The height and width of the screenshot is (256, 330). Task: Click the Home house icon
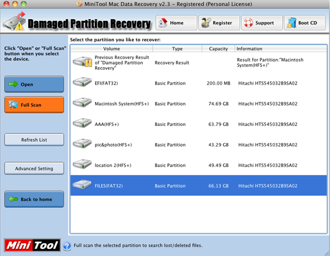tap(163, 23)
